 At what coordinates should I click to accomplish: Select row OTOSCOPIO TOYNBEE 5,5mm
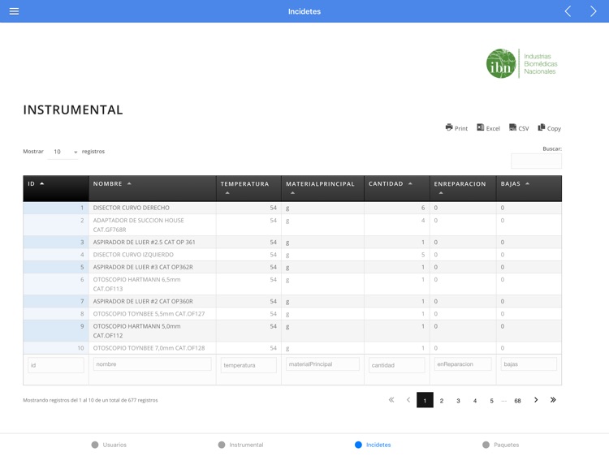click(x=292, y=313)
